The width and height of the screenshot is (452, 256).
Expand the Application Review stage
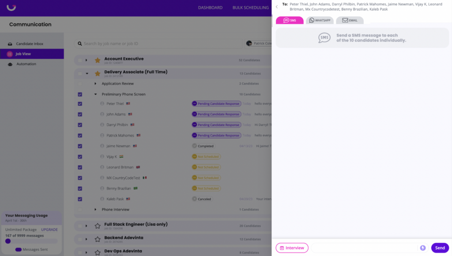tap(95, 84)
